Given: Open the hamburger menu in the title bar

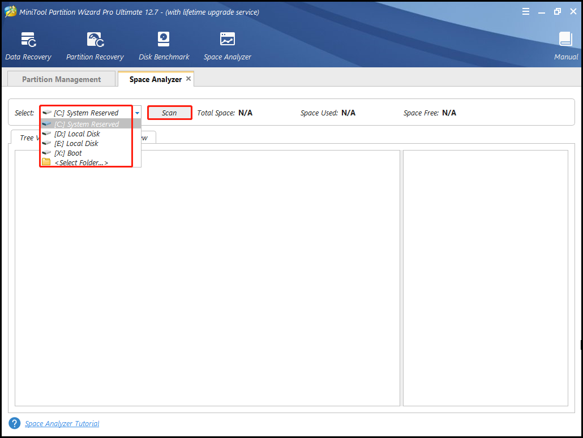Looking at the screenshot, I should tap(525, 11).
